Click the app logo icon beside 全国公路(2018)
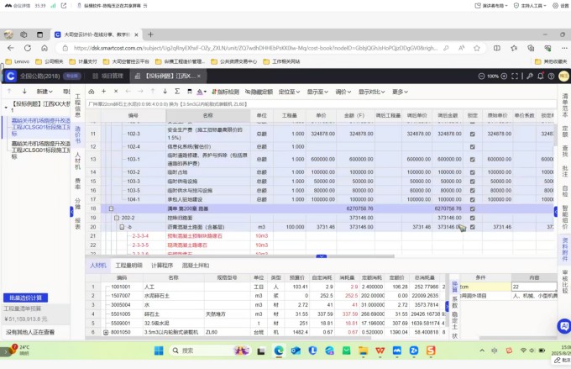The width and height of the screenshot is (571, 369). [x=10, y=76]
